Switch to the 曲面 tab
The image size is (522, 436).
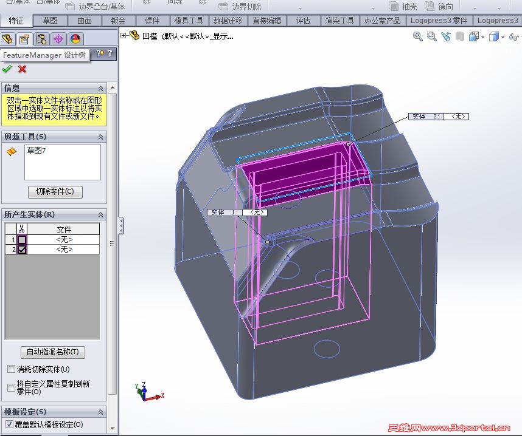(85, 21)
